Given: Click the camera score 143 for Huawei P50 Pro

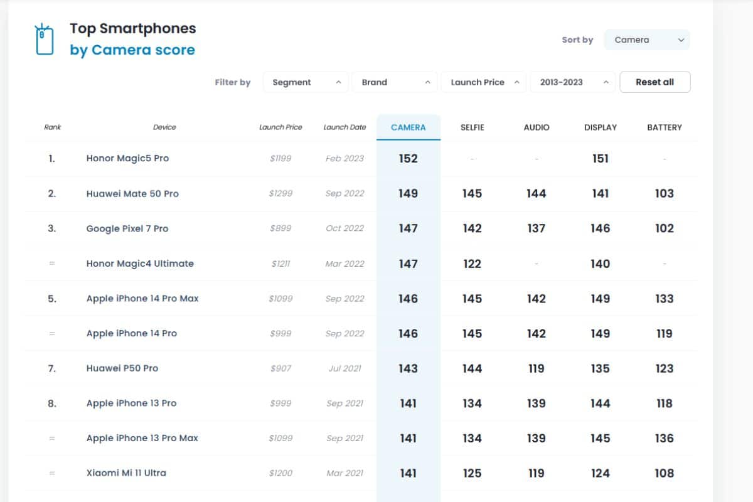Looking at the screenshot, I should click(408, 369).
